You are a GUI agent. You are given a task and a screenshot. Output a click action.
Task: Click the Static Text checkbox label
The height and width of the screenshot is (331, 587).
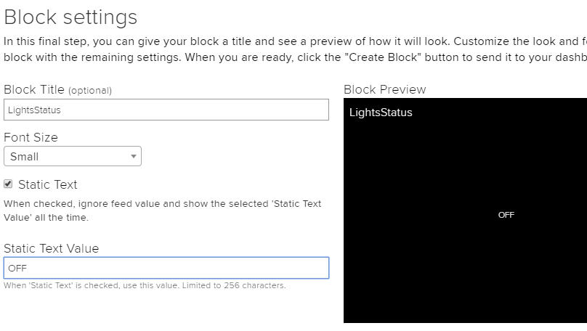(x=47, y=184)
